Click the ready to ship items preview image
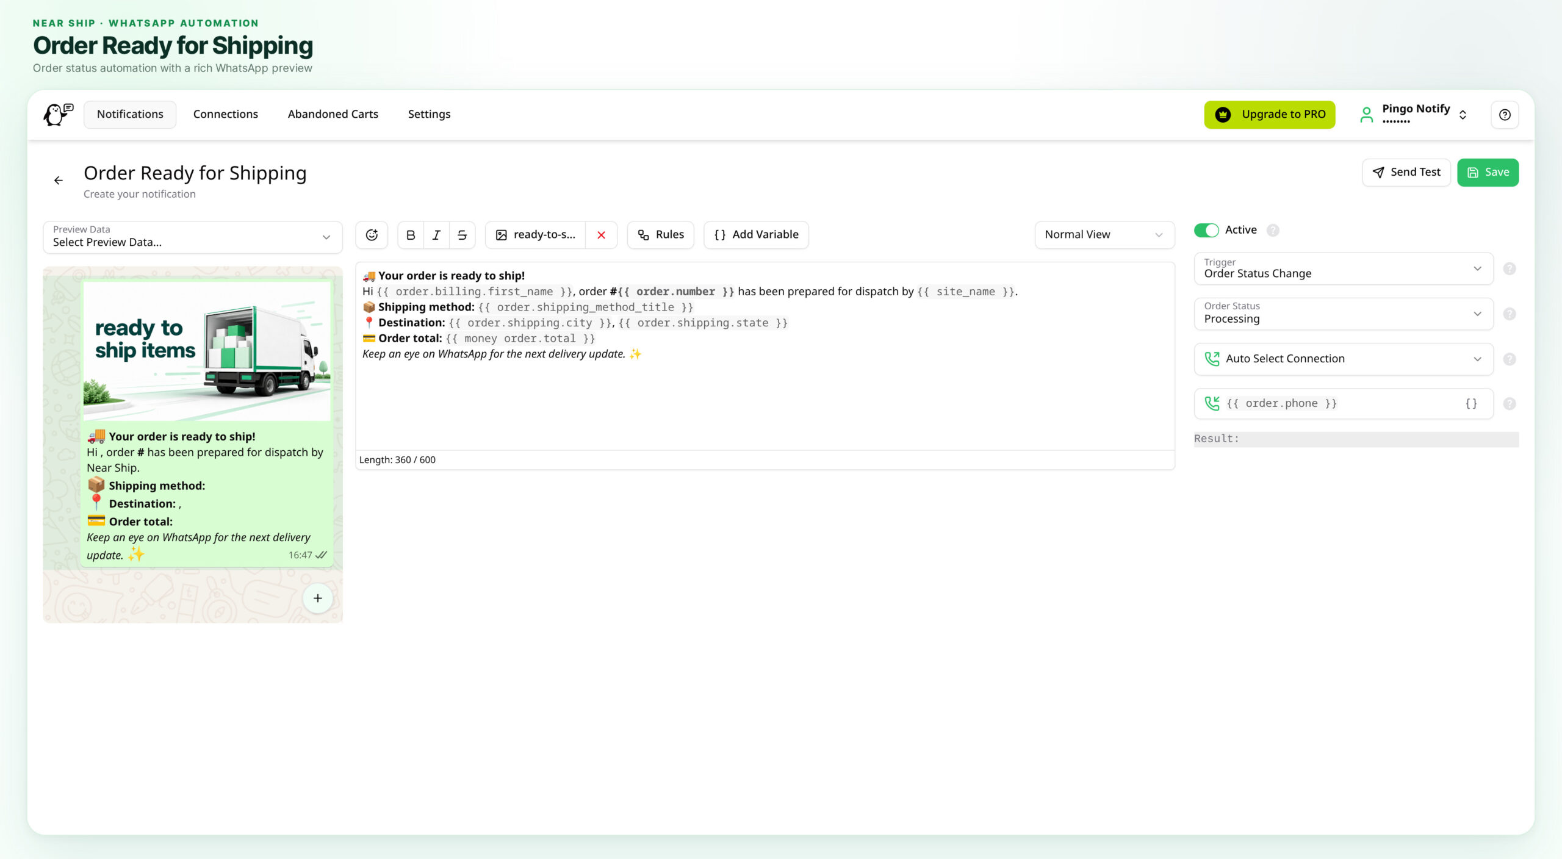 (x=207, y=351)
